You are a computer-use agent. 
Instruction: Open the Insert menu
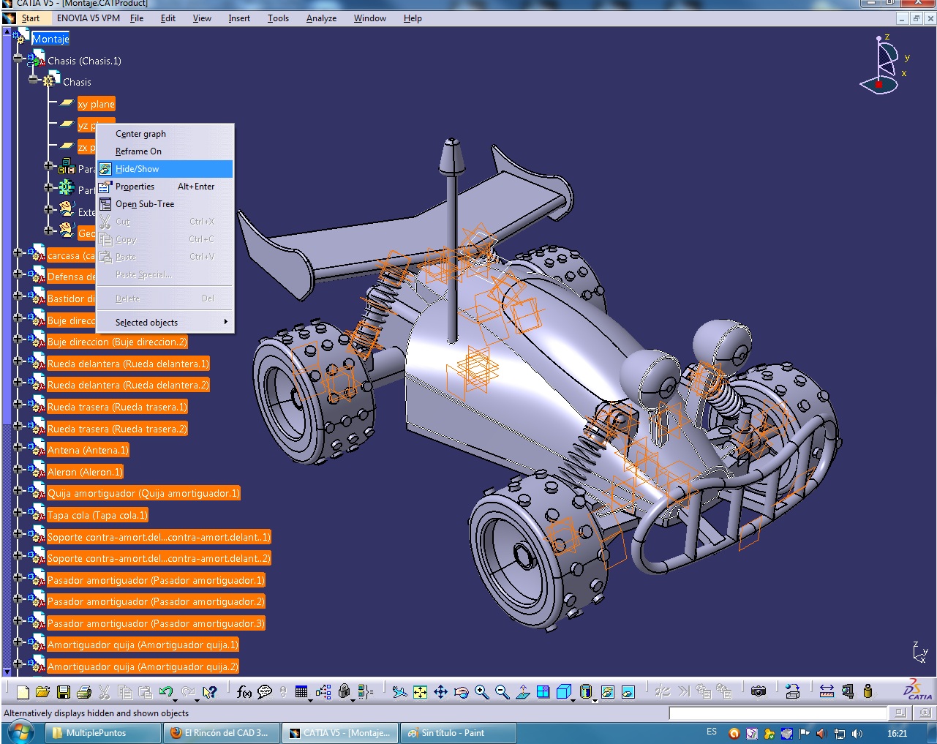239,18
